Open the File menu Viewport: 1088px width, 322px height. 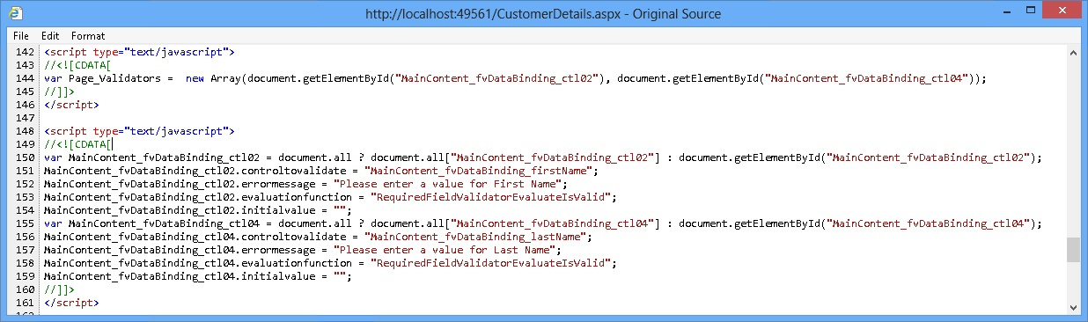[21, 36]
